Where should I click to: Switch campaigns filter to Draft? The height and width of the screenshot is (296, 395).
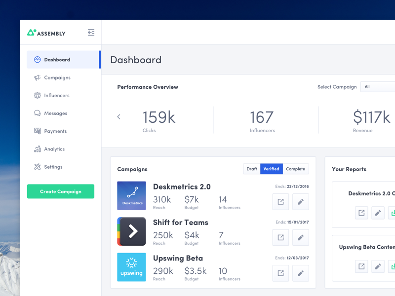[x=252, y=169]
